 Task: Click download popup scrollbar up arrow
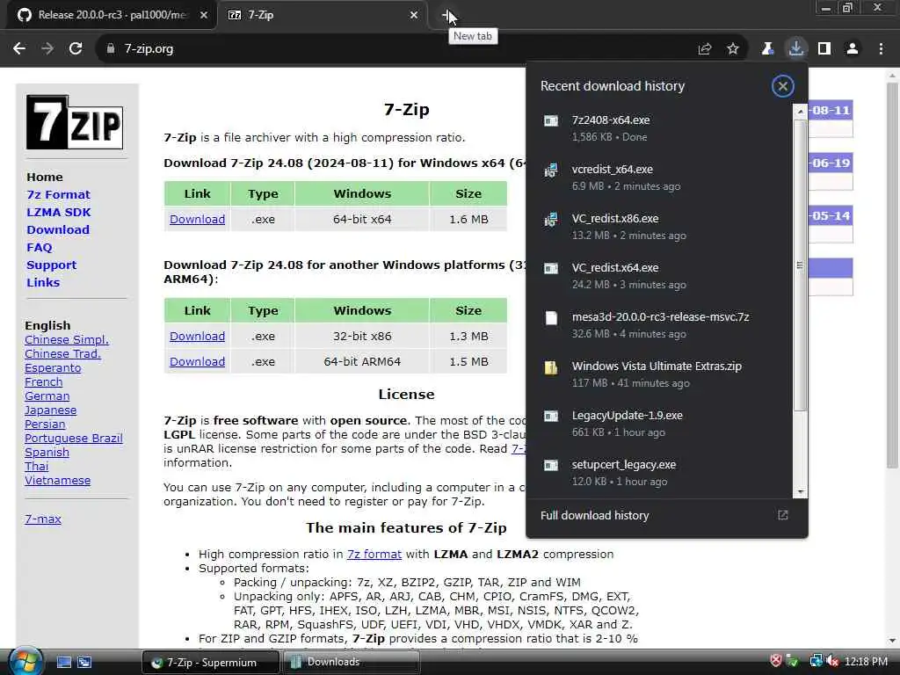coord(800,111)
